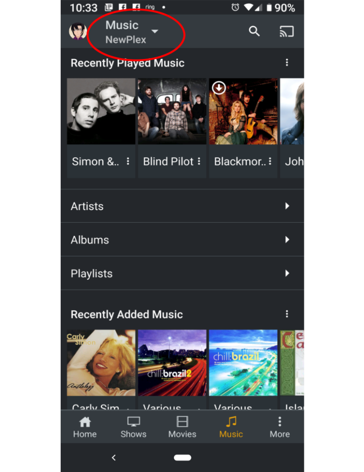Tap the download badge on Blackmore's cover
This screenshot has height=472, width=364.
pyautogui.click(x=219, y=88)
